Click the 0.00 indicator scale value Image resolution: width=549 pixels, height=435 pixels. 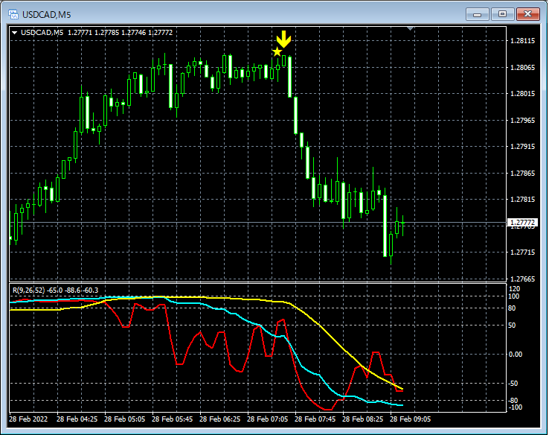(516, 355)
